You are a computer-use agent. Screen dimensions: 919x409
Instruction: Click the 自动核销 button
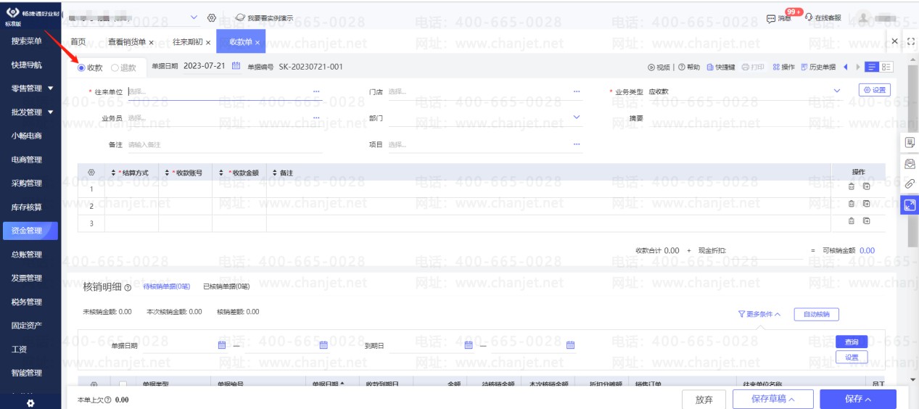(817, 315)
